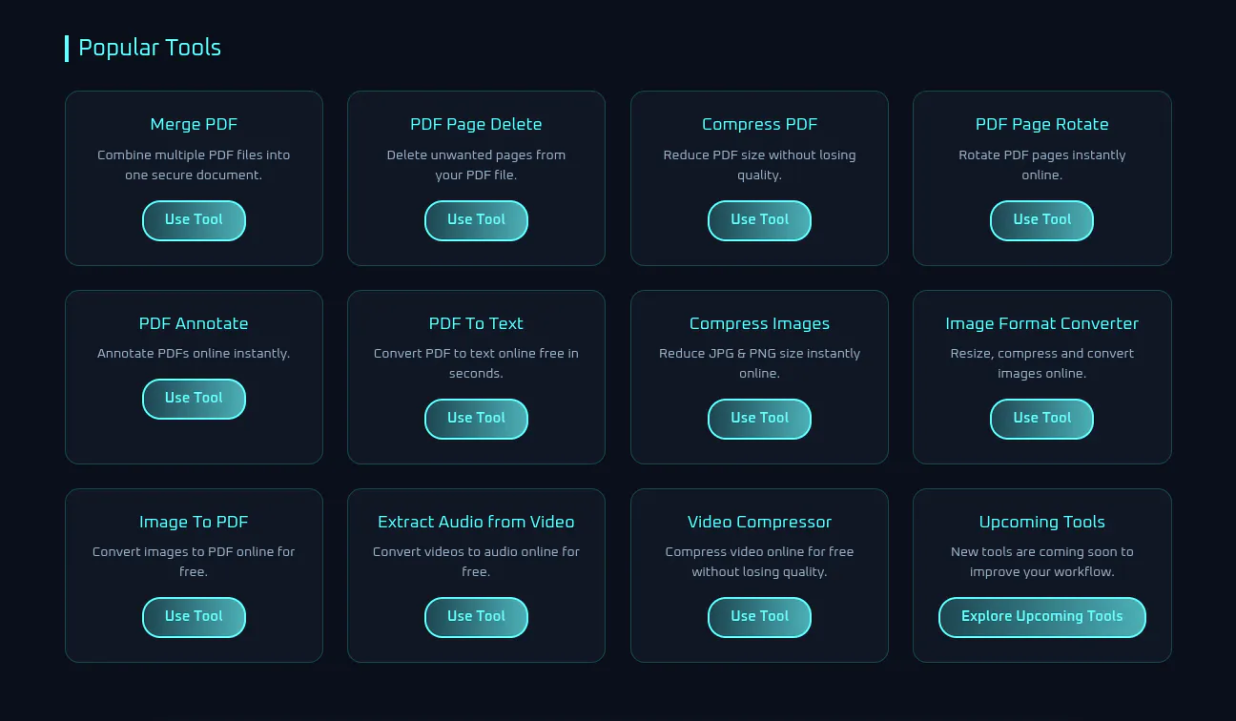Launch Compress PDF via its Use Tool button
Screen dimensions: 1236x721
coord(759,220)
